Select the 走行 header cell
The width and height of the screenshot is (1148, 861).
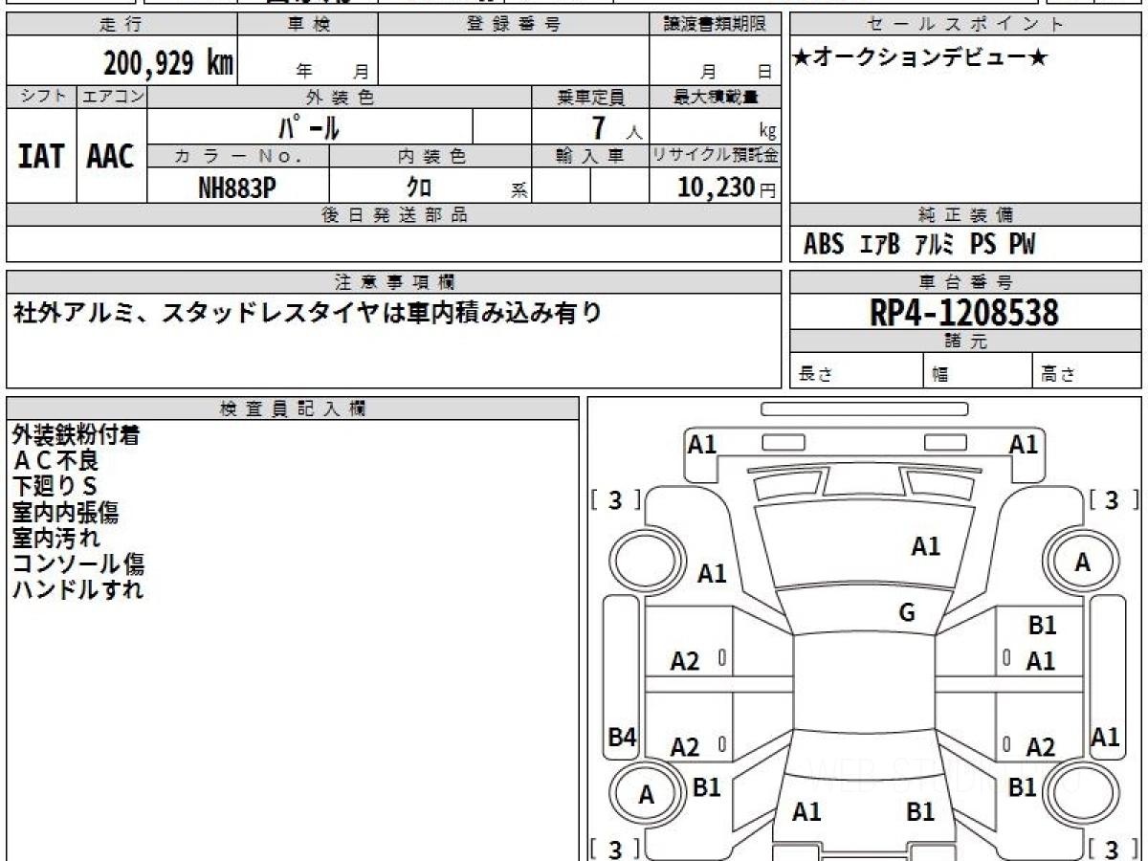coord(121,25)
